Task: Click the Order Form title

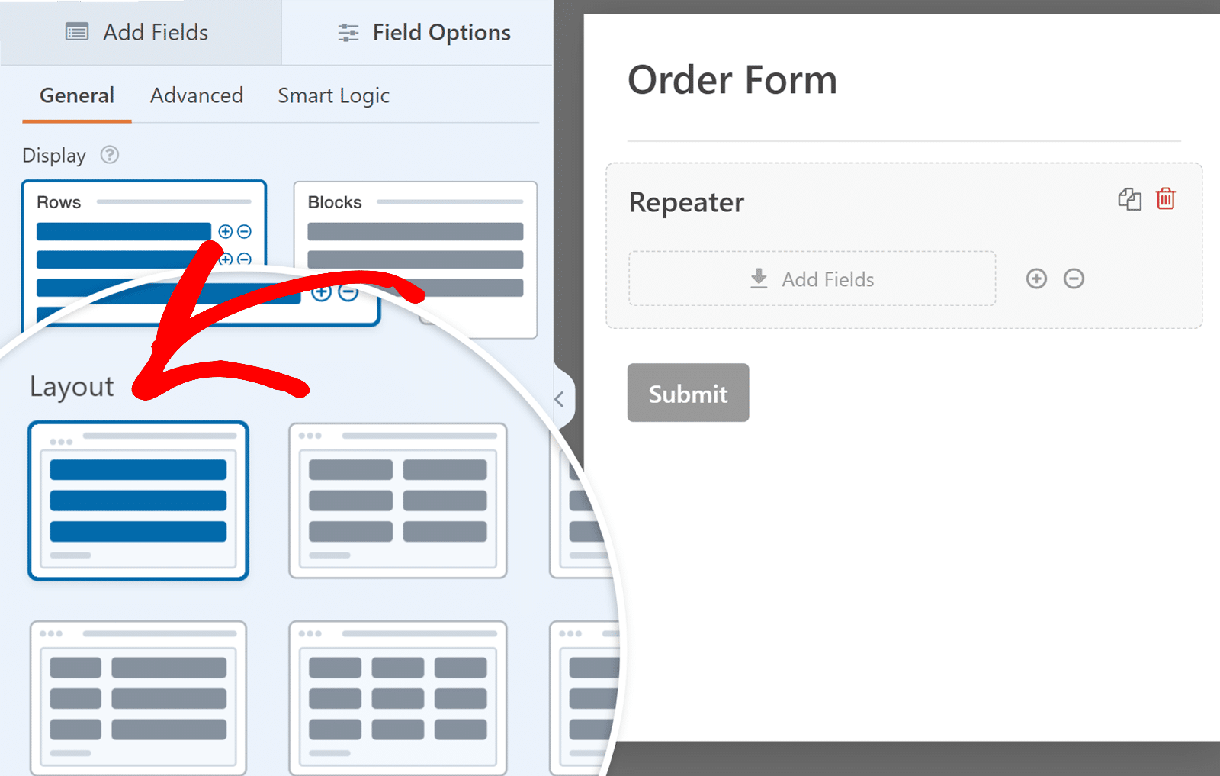Action: [732, 79]
